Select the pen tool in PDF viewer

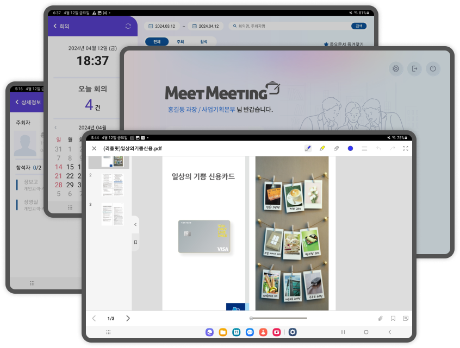(x=308, y=149)
